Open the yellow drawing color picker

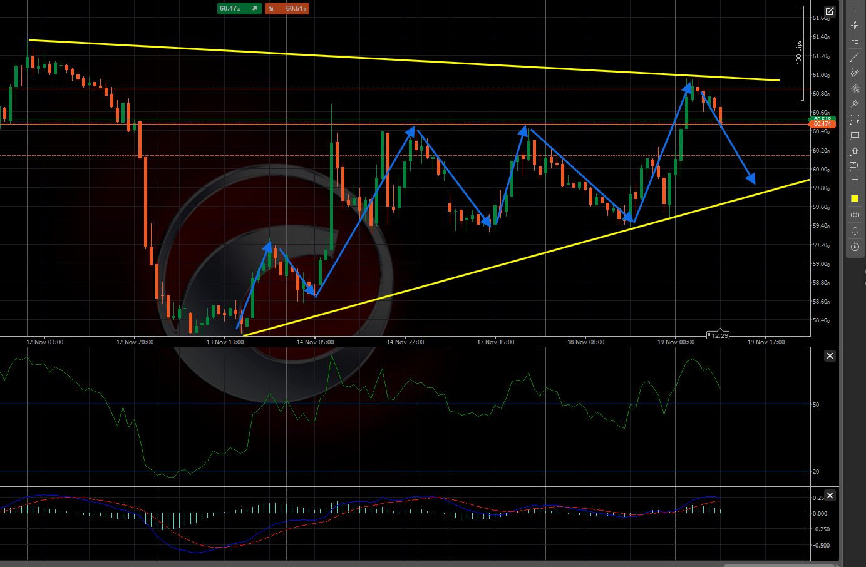[x=855, y=198]
